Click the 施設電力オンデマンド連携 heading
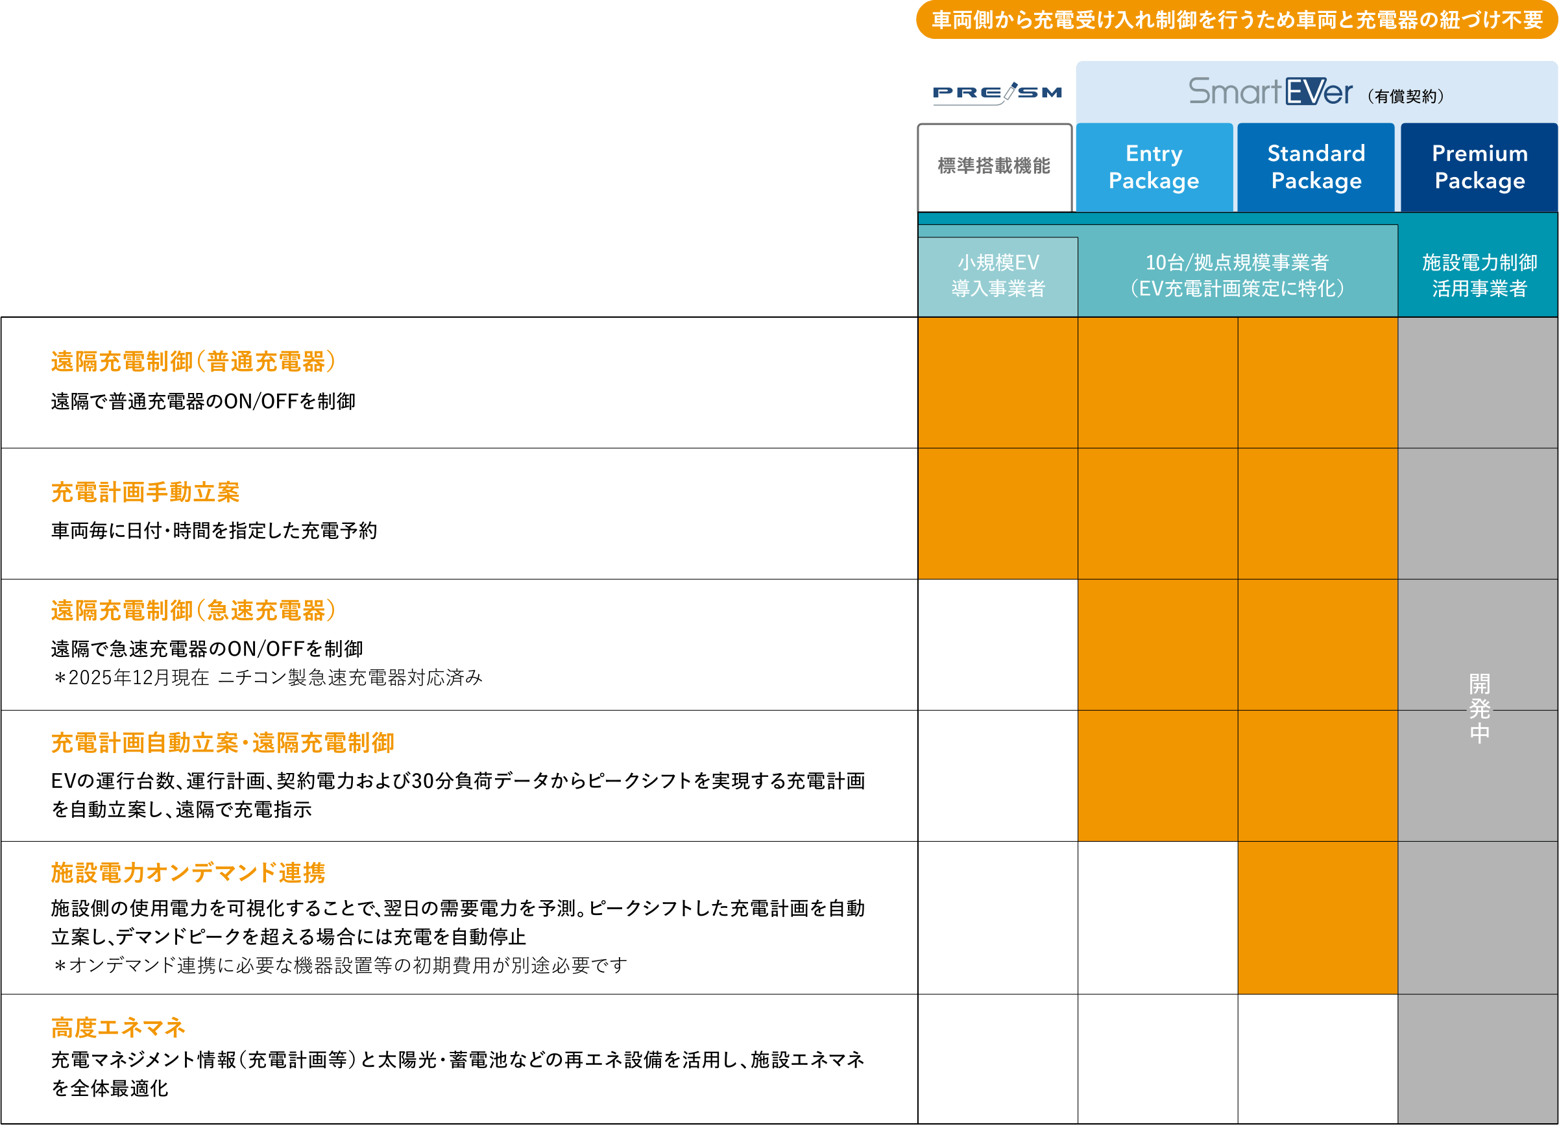Viewport: 1559px width, 1144px height. tap(187, 872)
